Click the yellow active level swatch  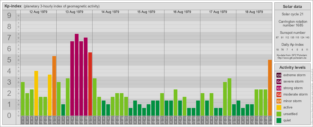[x=279, y=107]
